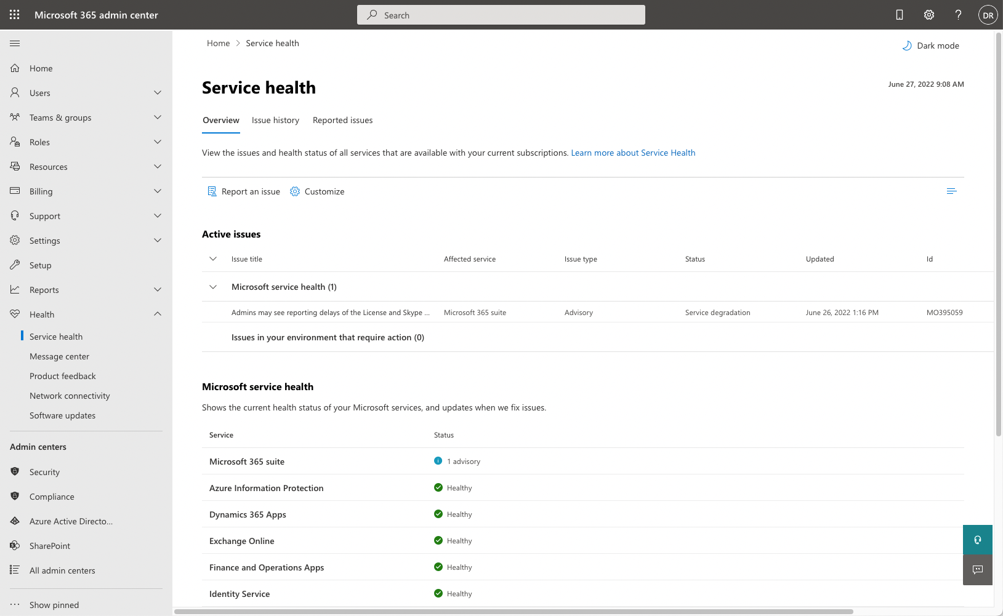Click the Show pinned ellipsis icon

point(15,604)
